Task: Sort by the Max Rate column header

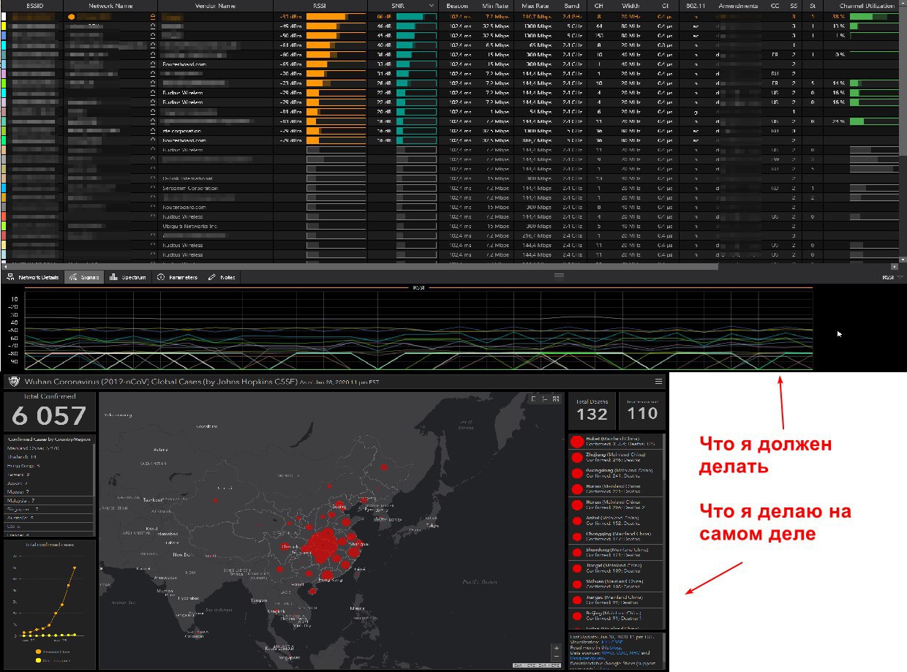Action: tap(535, 5)
